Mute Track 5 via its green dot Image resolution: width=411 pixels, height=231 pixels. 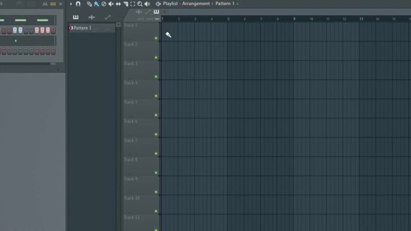tap(156, 115)
